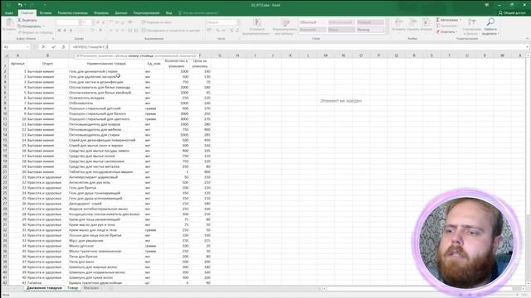531x298 pixels.
Task: Expand the formula bar
Action: pyautogui.click(x=527, y=47)
